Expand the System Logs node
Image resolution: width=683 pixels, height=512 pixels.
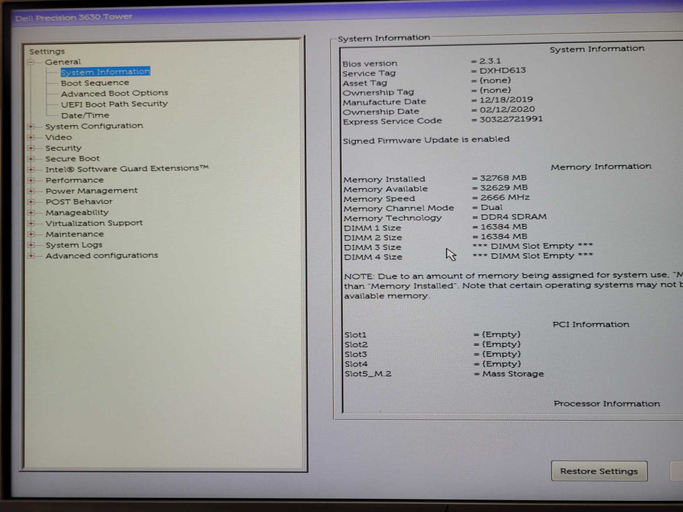tap(31, 245)
